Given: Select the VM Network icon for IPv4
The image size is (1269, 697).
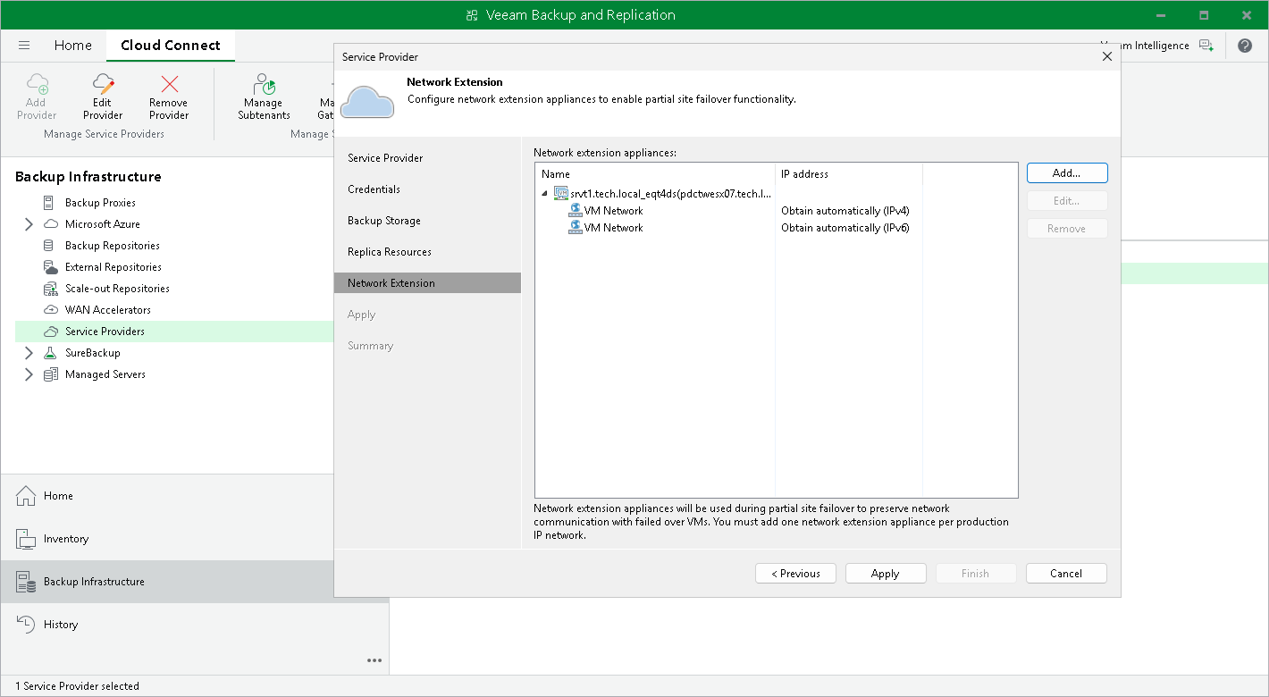Looking at the screenshot, I should coord(576,211).
